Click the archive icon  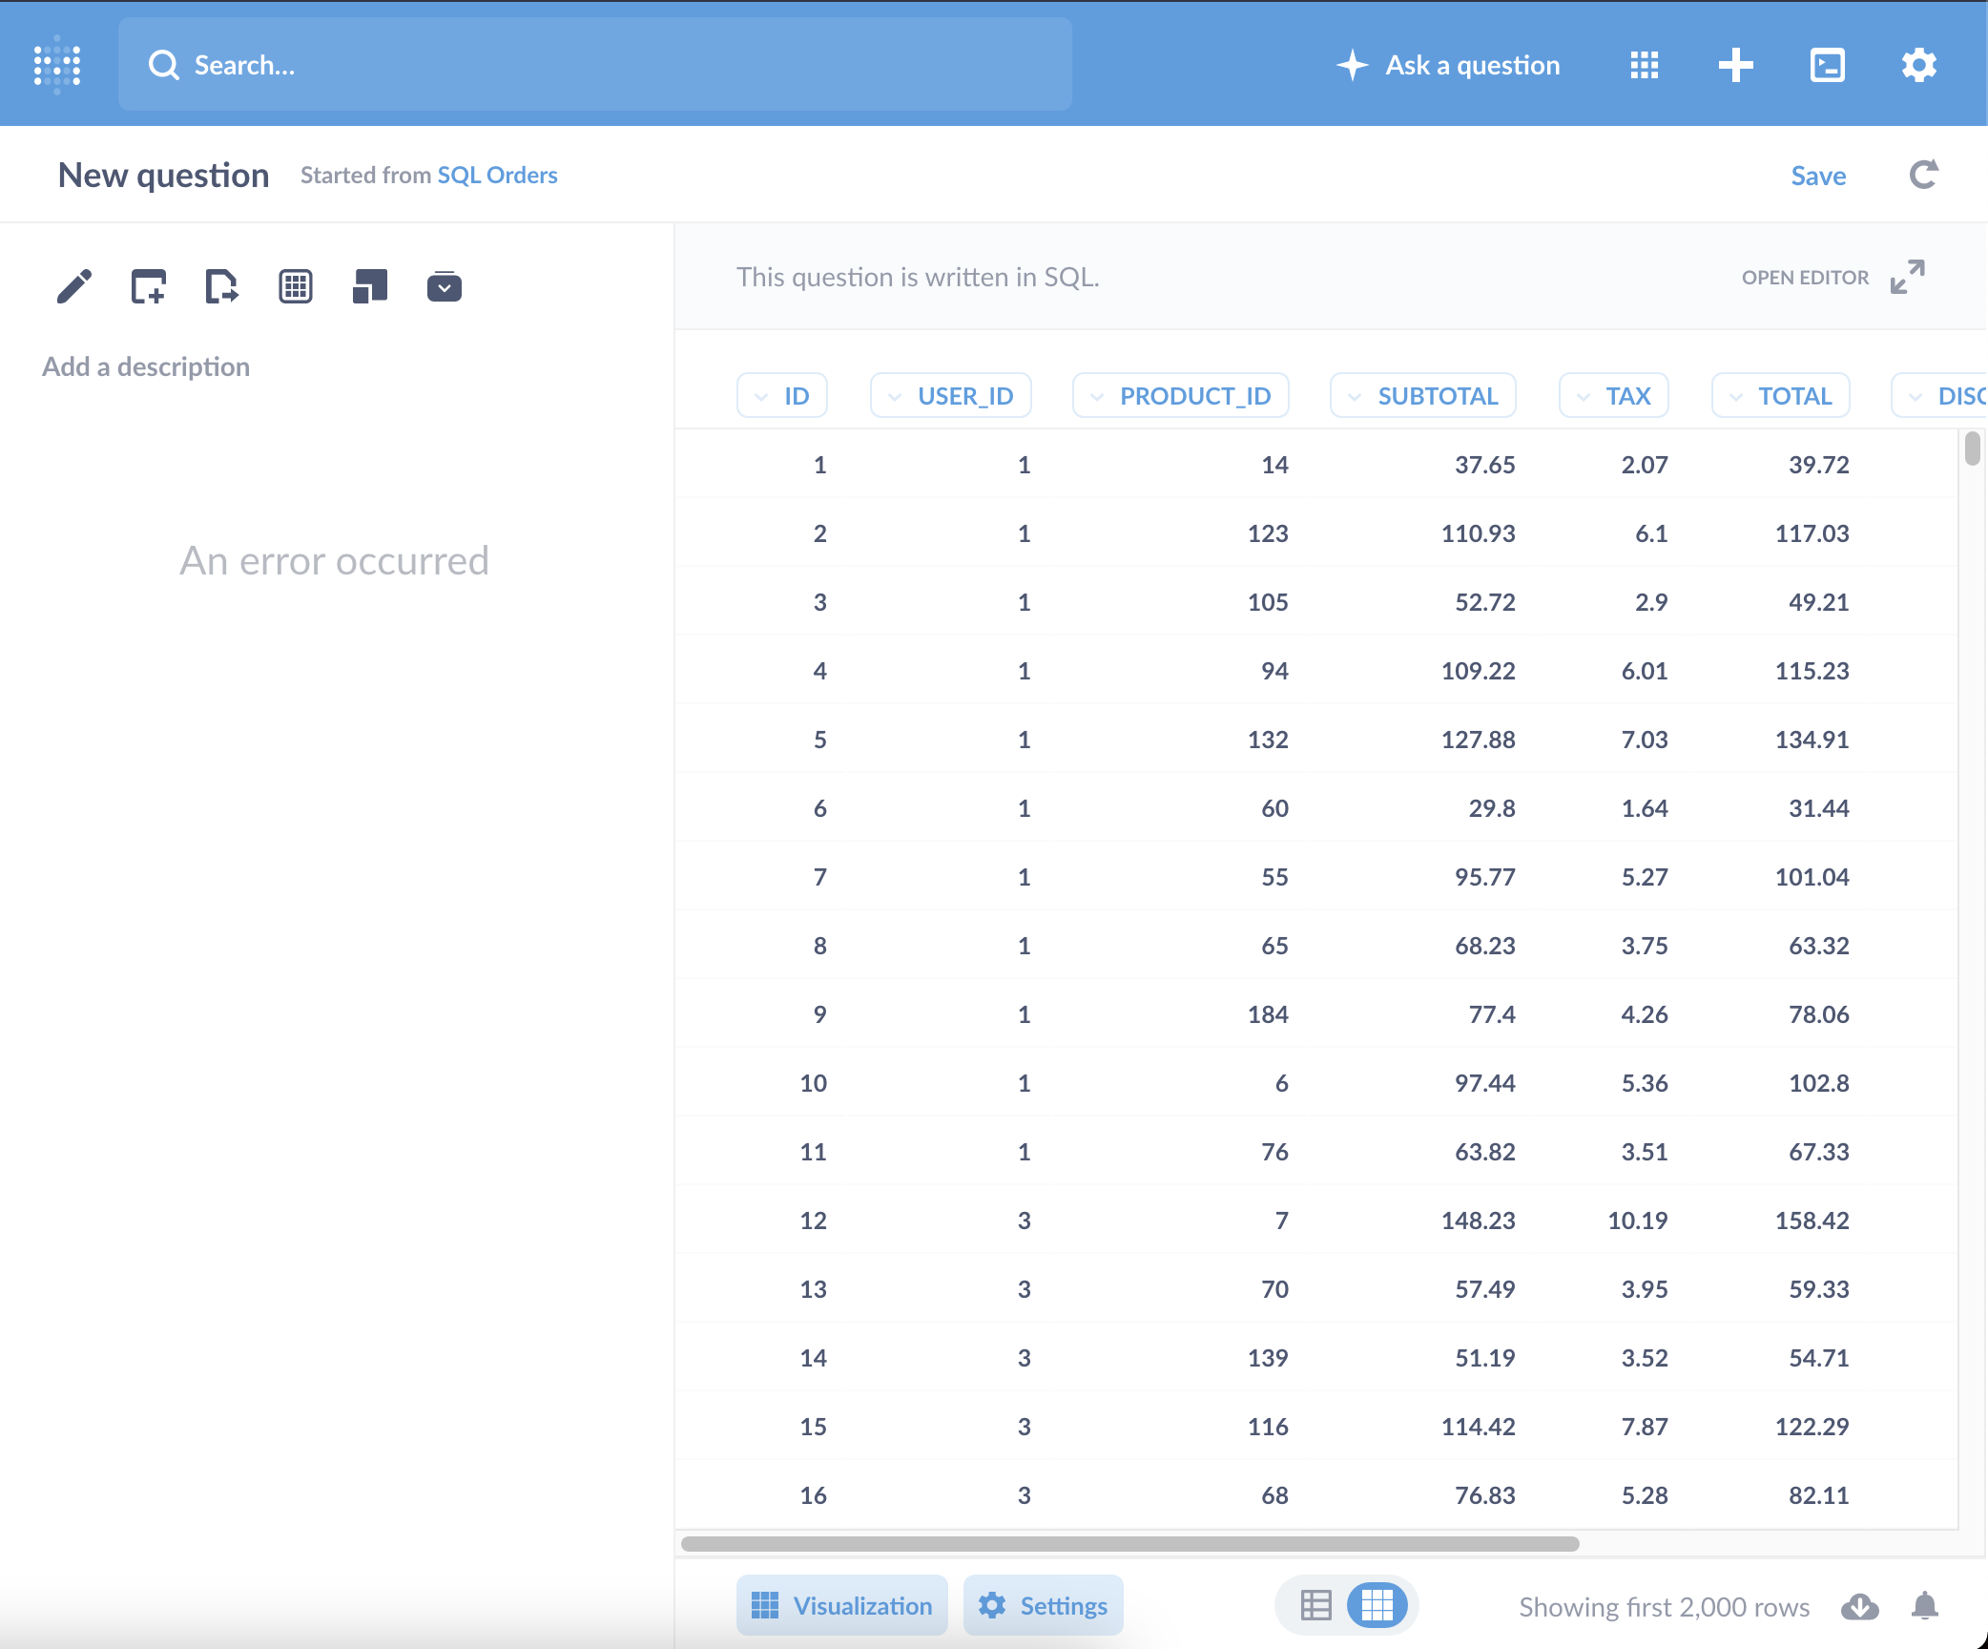pos(445,286)
